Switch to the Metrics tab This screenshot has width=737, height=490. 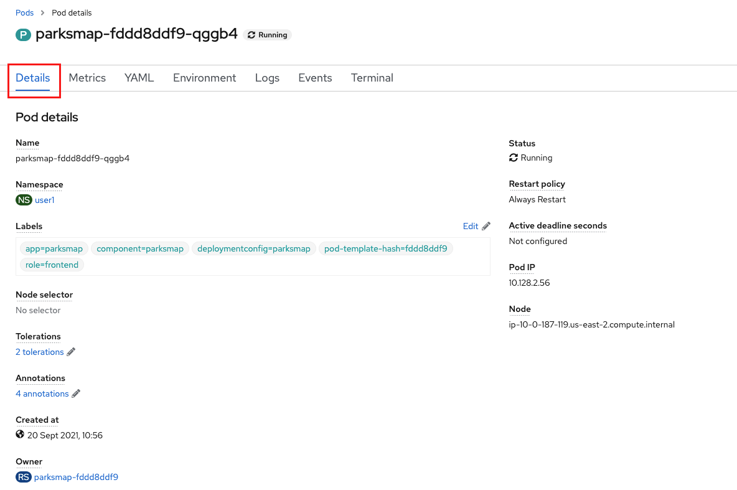pyautogui.click(x=87, y=78)
